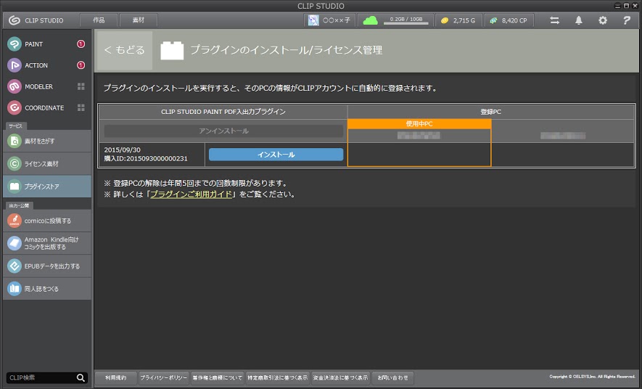This screenshot has width=642, height=389.
Task: Open 同人誌をつくる (make doujinshi) option
Action: (47, 289)
